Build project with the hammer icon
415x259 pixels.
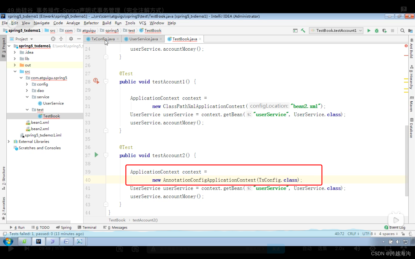click(303, 31)
